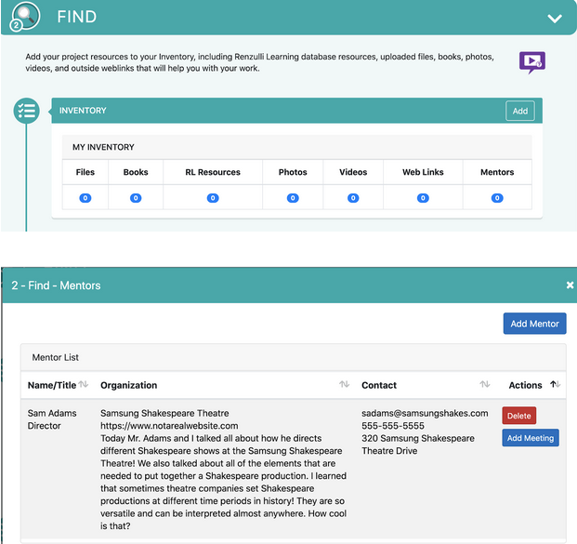The image size is (577, 544).
Task: Sort mentor list by Contact
Action: (484, 385)
